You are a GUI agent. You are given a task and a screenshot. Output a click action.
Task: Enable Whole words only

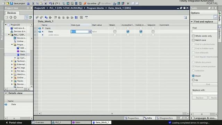pyautogui.click(x=193, y=36)
